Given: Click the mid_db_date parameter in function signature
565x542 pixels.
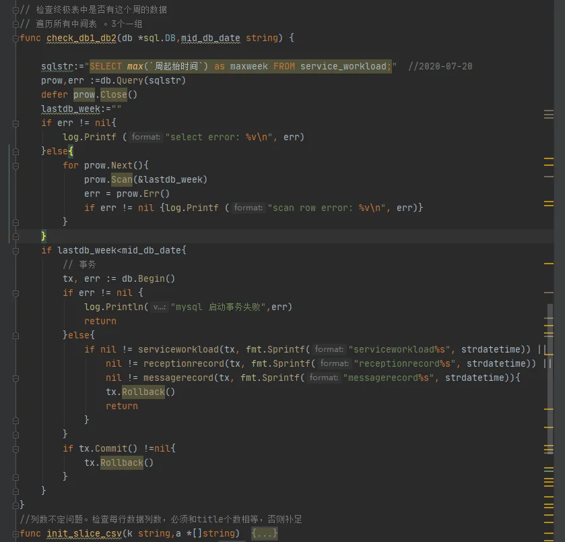Looking at the screenshot, I should click(210, 38).
